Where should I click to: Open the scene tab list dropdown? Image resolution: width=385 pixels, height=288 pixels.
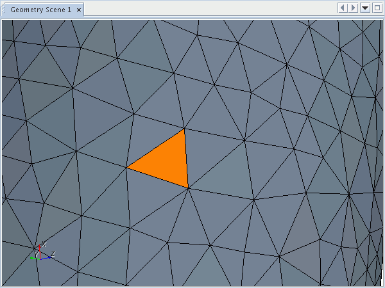click(x=364, y=8)
